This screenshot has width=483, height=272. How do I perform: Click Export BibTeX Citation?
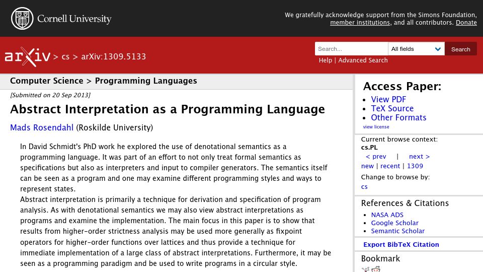[x=401, y=244]
